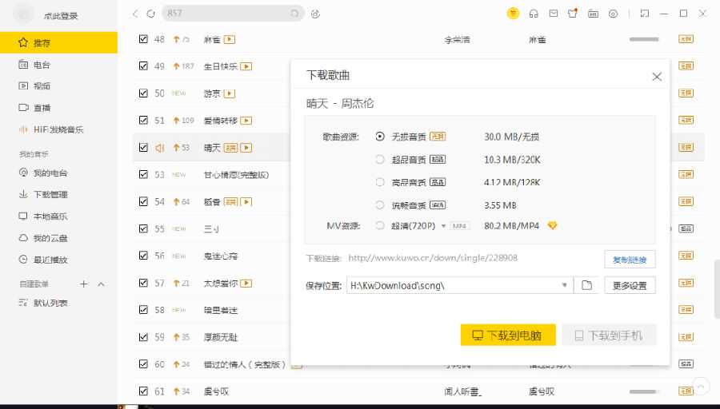Image resolution: width=720 pixels, height=409 pixels.
Task: Click the refresh icon beside search box
Action: click(150, 14)
